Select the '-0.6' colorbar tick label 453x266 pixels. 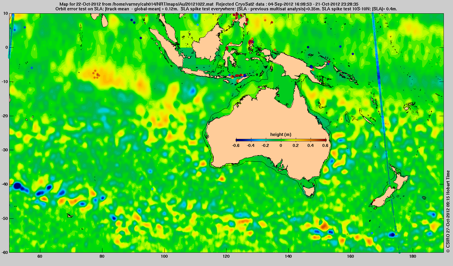[x=236, y=145]
